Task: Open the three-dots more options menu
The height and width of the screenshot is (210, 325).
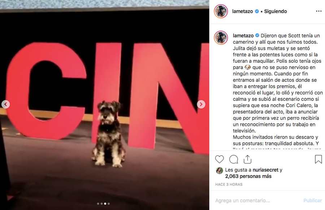Action: click(319, 11)
